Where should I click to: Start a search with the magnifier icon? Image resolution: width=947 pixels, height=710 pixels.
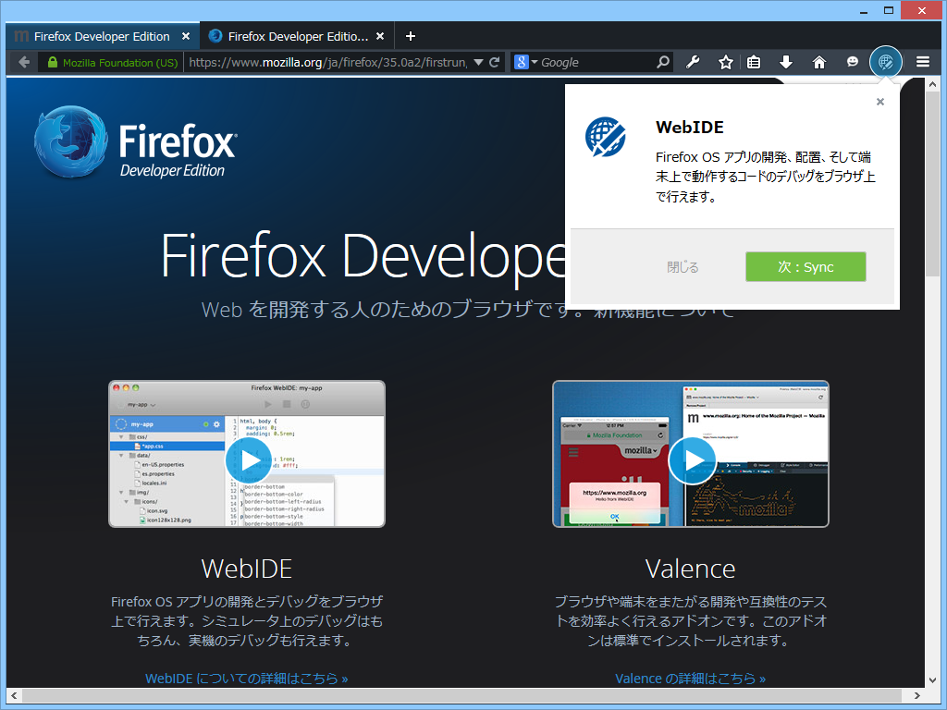pyautogui.click(x=662, y=62)
